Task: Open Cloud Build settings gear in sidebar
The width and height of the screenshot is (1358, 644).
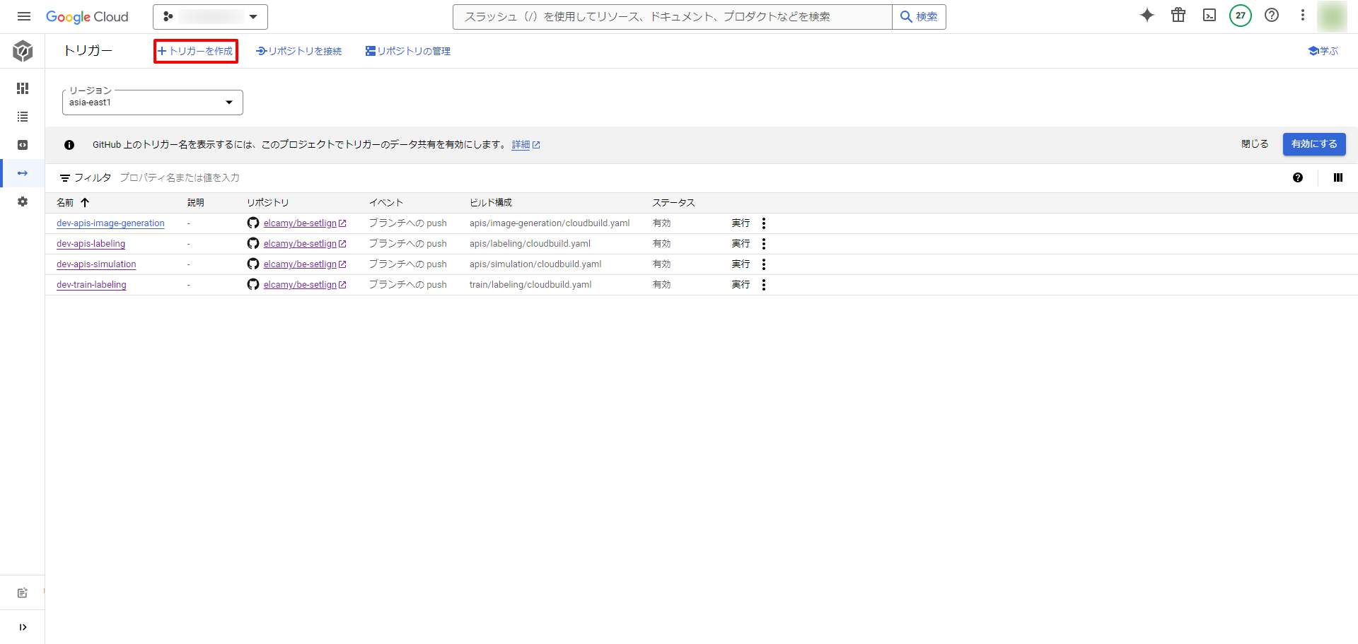Action: click(23, 201)
